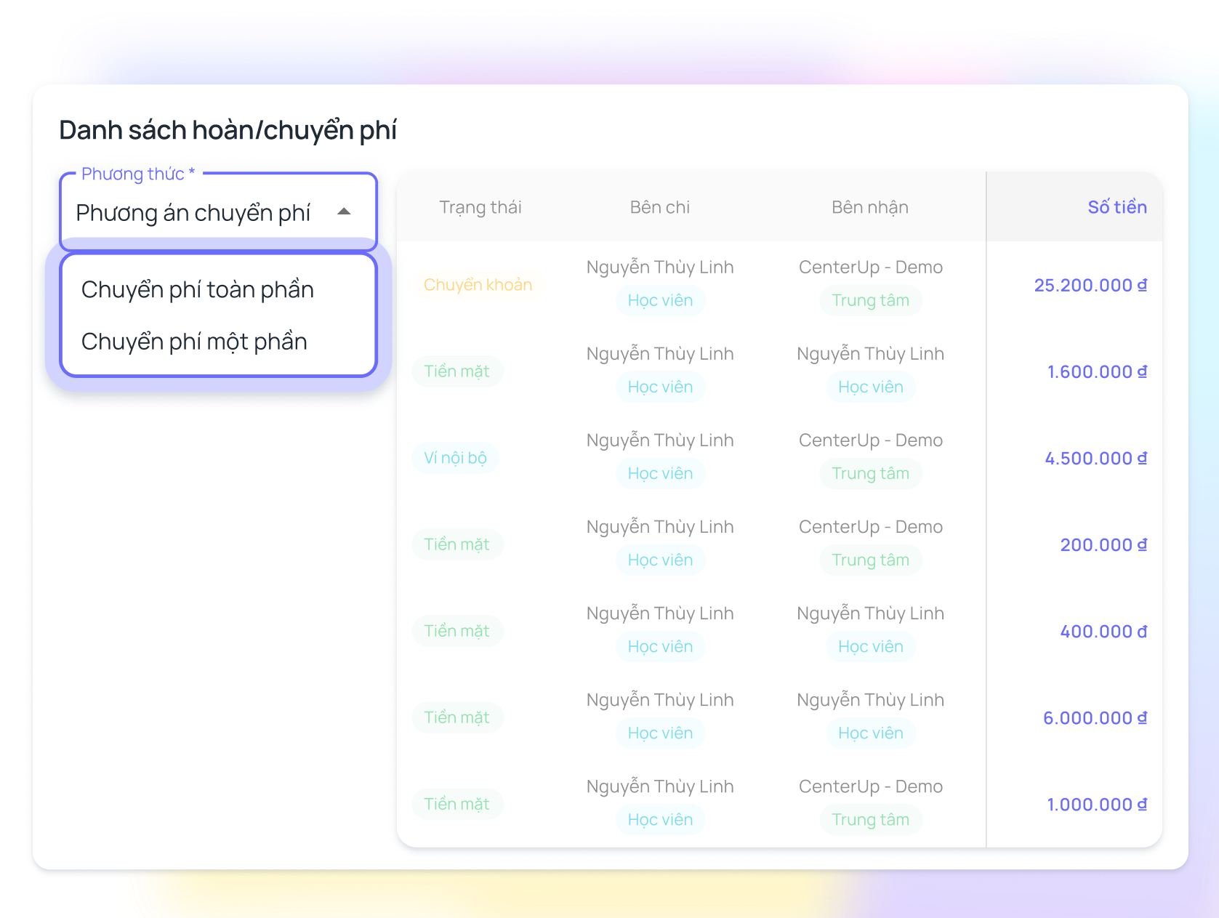Select 'Chuyển phí toàn phần' option

[198, 289]
